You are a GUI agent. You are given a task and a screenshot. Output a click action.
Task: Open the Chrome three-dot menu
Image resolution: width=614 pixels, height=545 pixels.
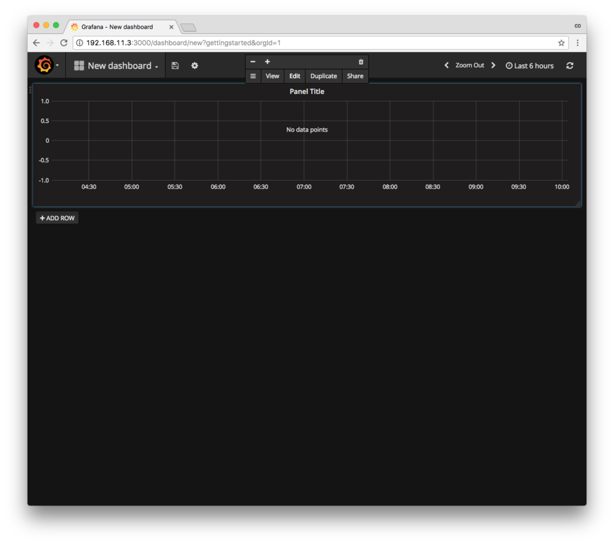point(577,43)
